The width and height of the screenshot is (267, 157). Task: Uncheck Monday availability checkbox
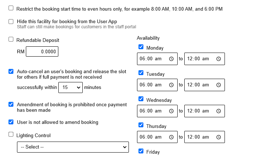(141, 47)
